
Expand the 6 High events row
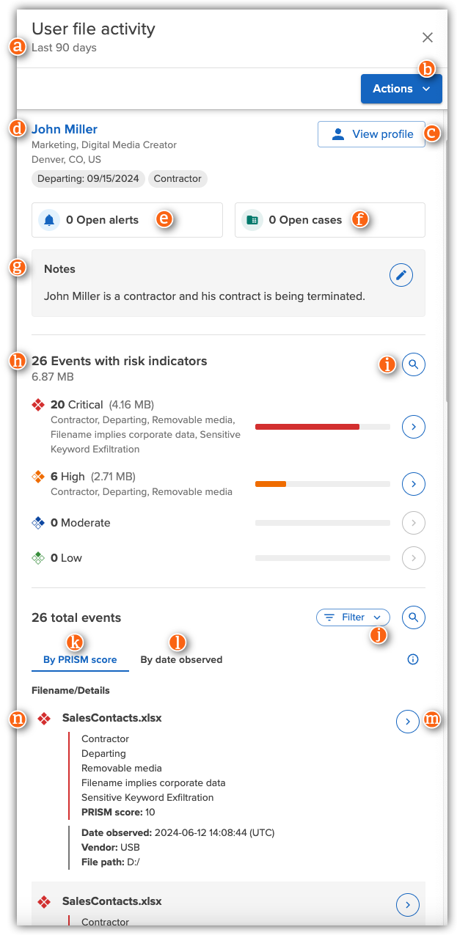[413, 483]
